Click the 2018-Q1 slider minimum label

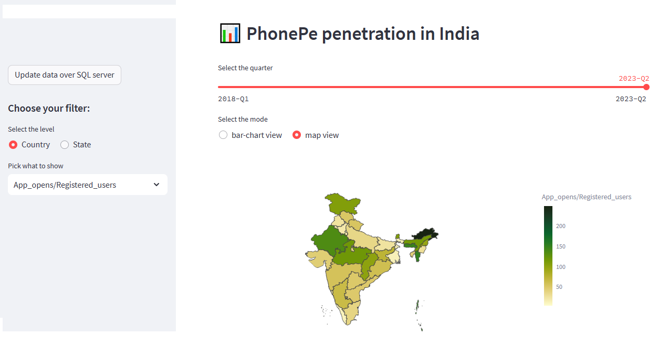233,99
